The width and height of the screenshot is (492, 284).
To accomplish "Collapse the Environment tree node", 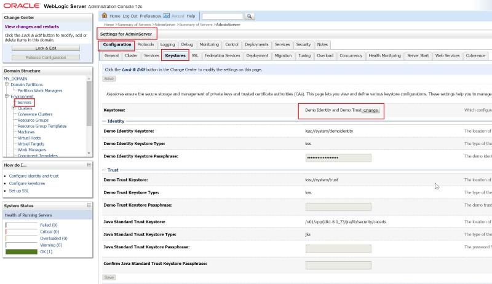I will click(7, 97).
